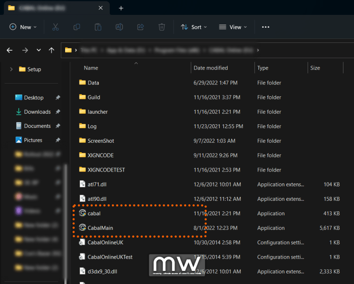Open a new tab with the plus button

click(121, 8)
